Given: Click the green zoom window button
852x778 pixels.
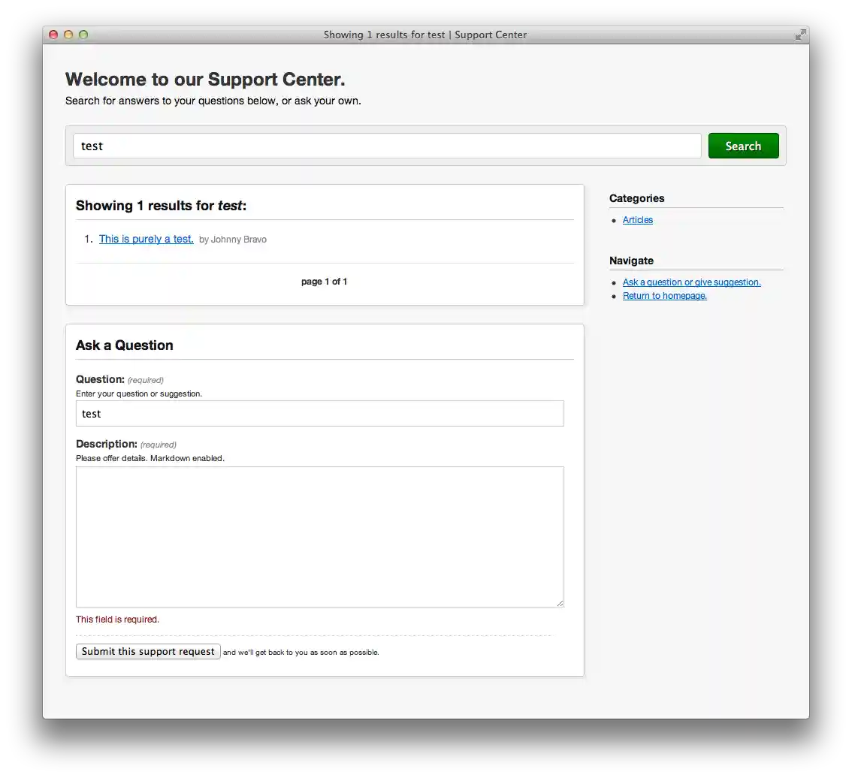Looking at the screenshot, I should (83, 35).
